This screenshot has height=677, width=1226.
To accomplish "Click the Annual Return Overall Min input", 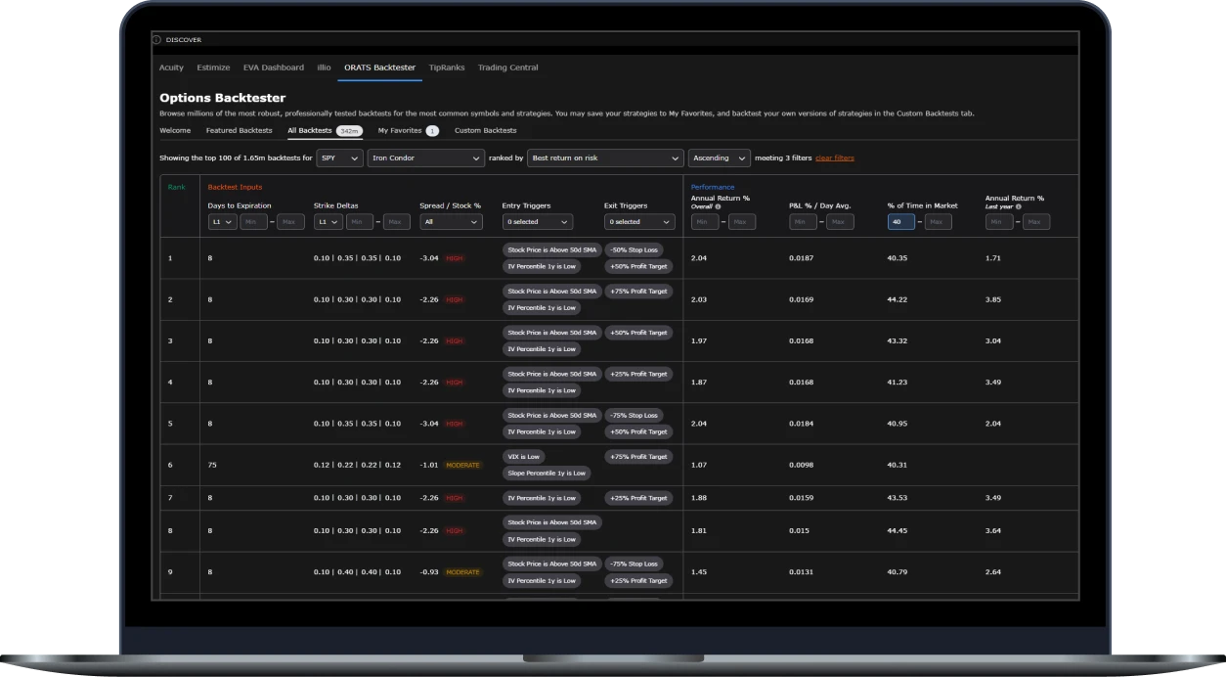I will [705, 222].
